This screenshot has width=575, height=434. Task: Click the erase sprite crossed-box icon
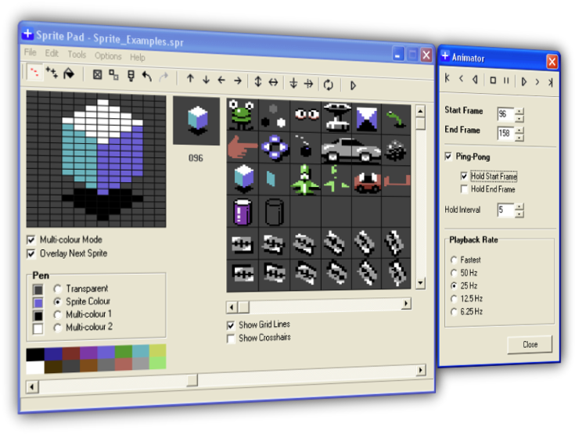(x=97, y=75)
